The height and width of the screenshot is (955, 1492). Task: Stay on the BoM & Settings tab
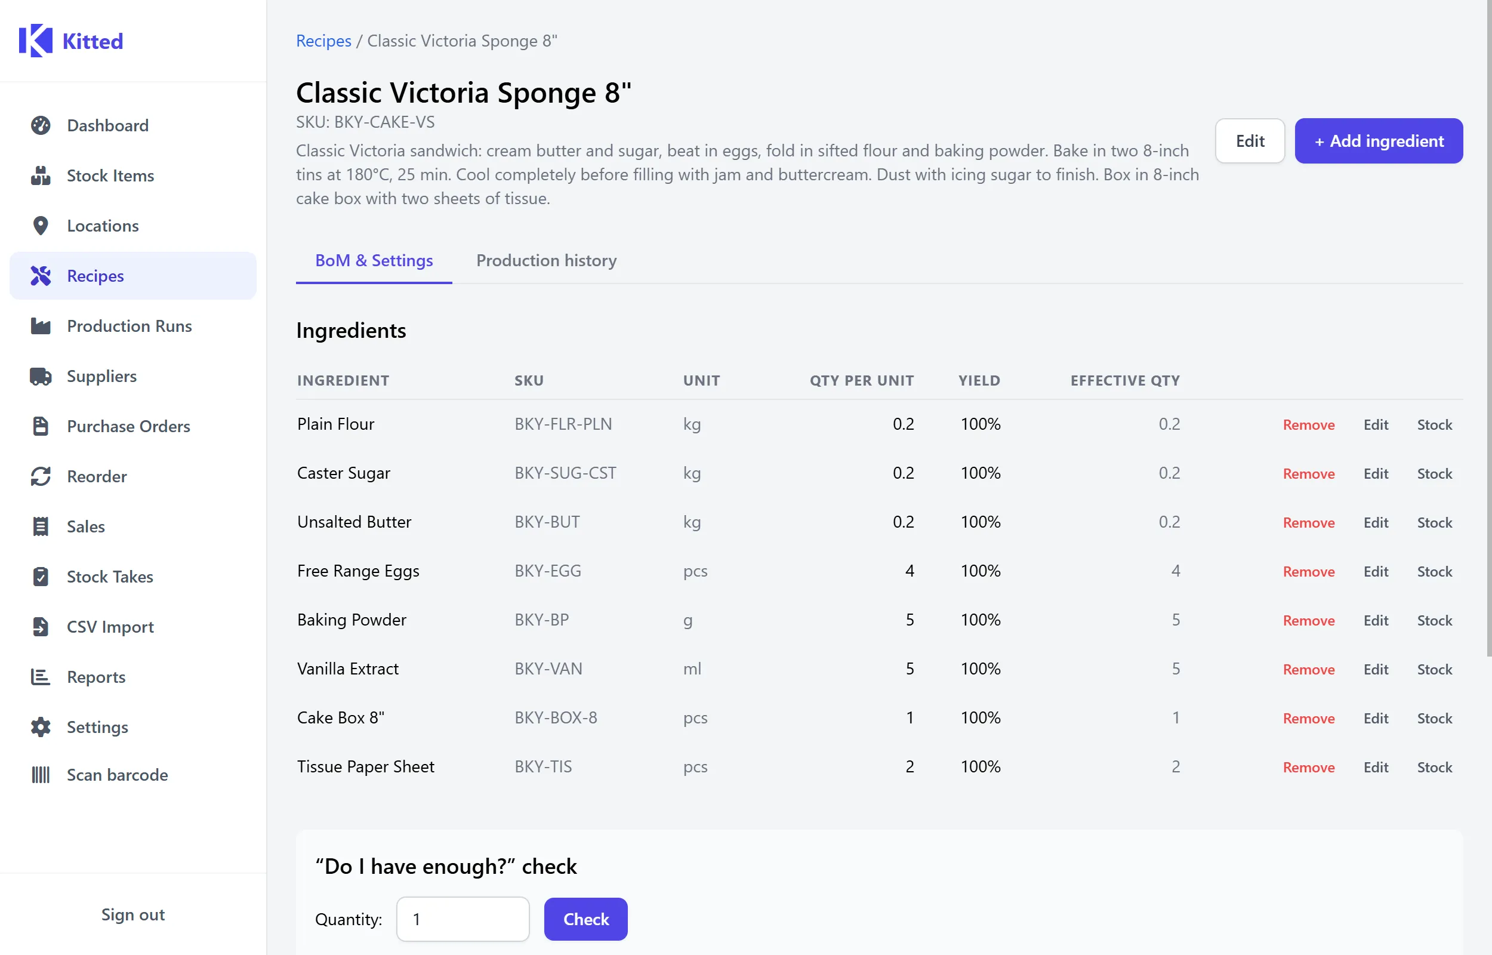[373, 260]
